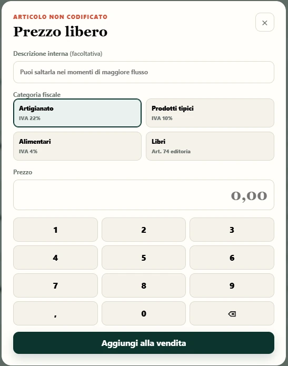The image size is (288, 366).
Task: Tap keypad digit 4
Action: point(55,258)
